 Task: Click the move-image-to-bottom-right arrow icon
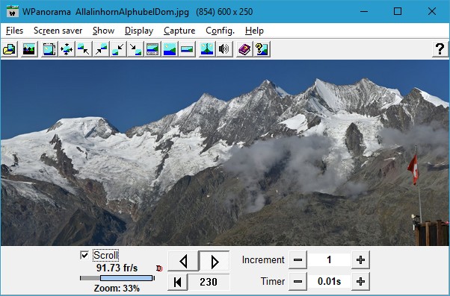click(x=135, y=49)
